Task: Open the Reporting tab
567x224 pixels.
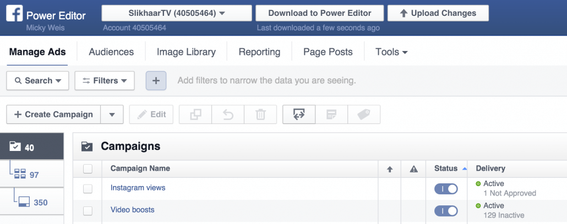Action: click(259, 52)
